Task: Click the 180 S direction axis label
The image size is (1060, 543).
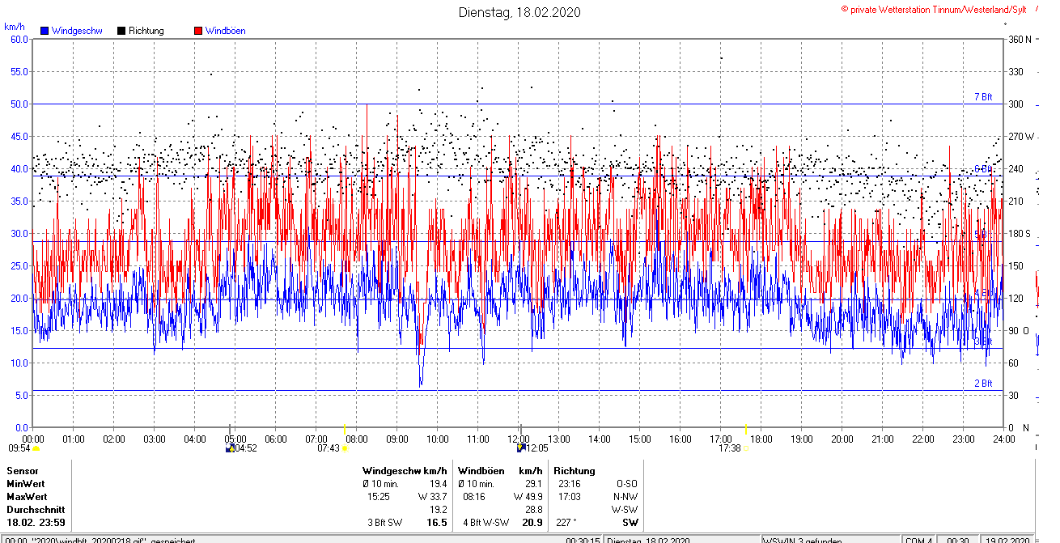Action: pyautogui.click(x=1018, y=234)
